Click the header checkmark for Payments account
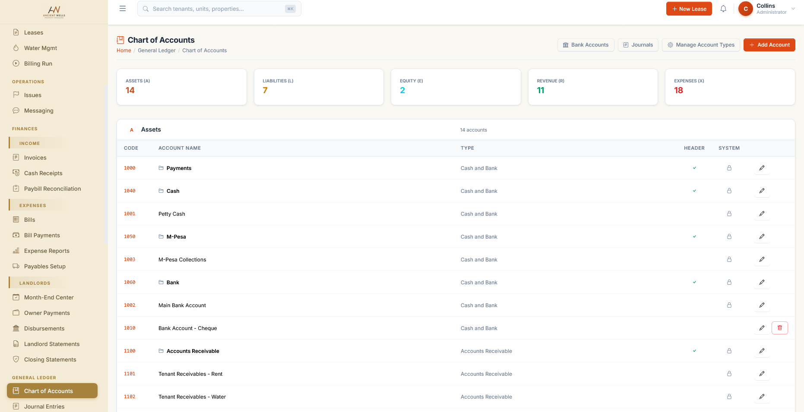Viewport: 804px width, 412px height. (x=694, y=168)
